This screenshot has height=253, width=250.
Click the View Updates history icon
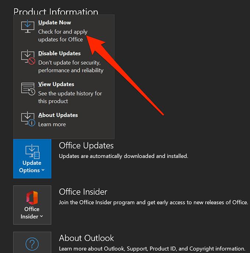pyautogui.click(x=28, y=89)
